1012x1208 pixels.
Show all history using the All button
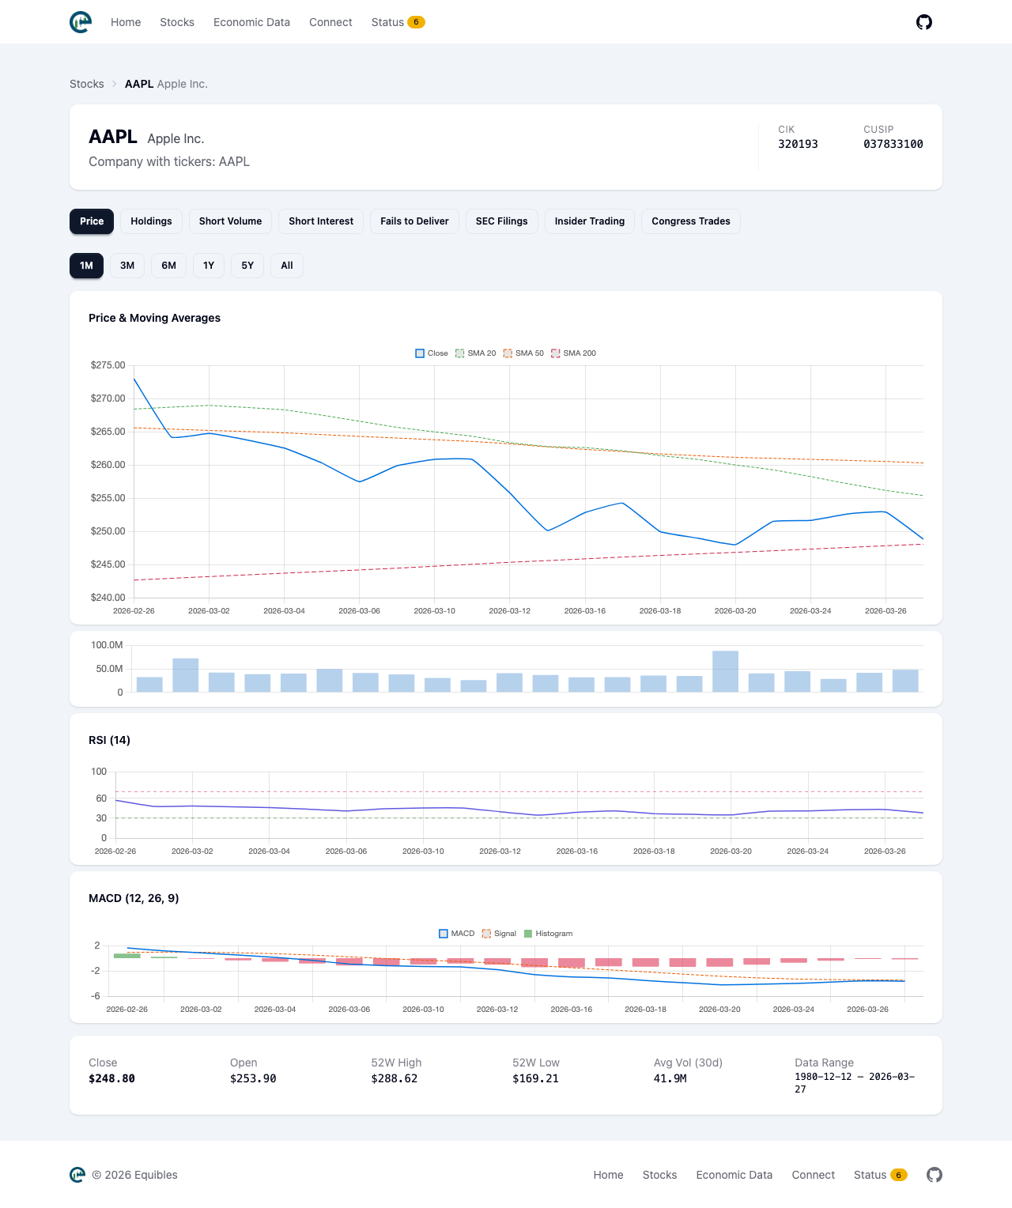click(x=286, y=266)
